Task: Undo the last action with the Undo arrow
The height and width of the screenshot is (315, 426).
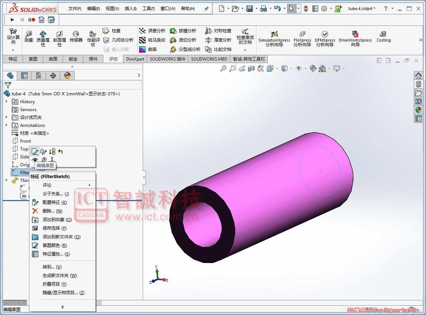Action: click(278, 9)
